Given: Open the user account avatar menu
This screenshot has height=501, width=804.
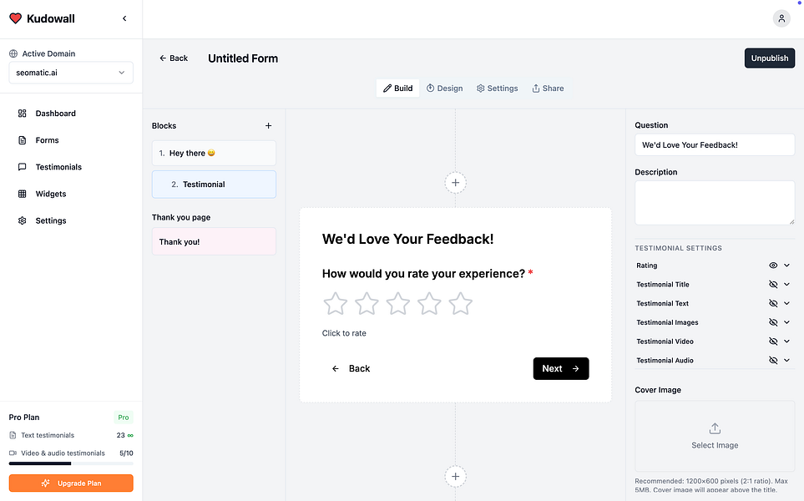Looking at the screenshot, I should pyautogui.click(x=781, y=18).
